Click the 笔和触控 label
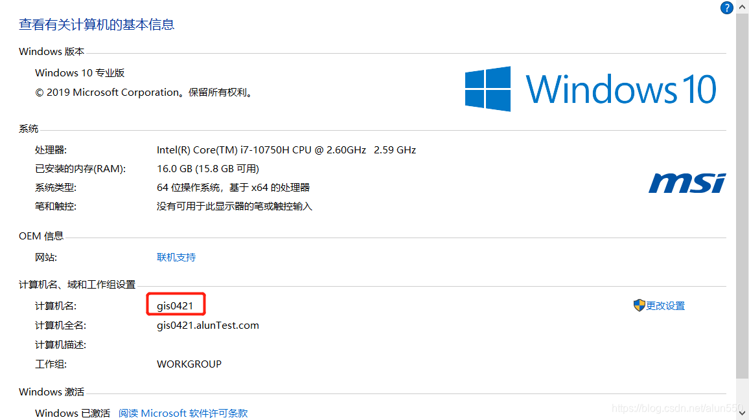Viewport: 749px width, 420px height. pyautogui.click(x=56, y=206)
